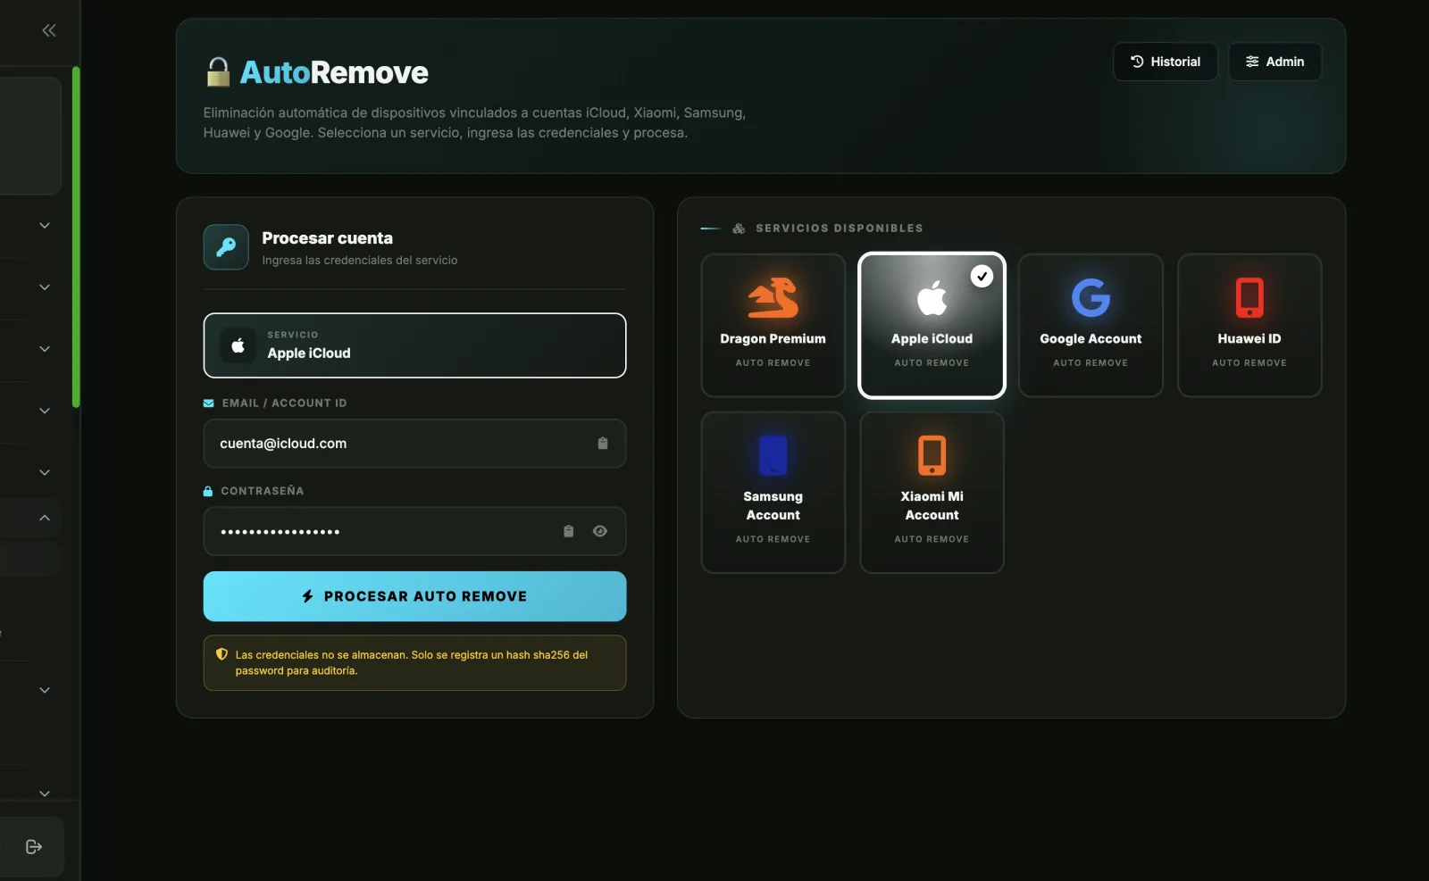Viewport: 1429px width, 881px height.
Task: Click the sha256 credentials notice text
Action: [x=412, y=662]
